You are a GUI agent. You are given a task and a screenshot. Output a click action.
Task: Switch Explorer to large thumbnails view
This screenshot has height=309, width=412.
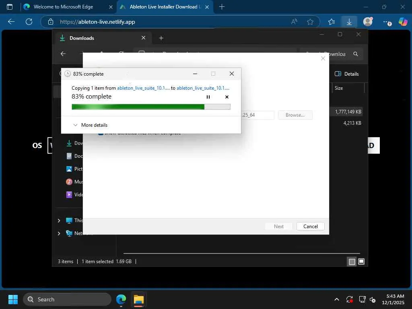(x=361, y=262)
